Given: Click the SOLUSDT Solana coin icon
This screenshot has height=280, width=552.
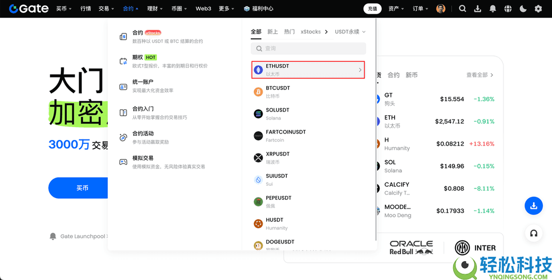Looking at the screenshot, I should (258, 114).
